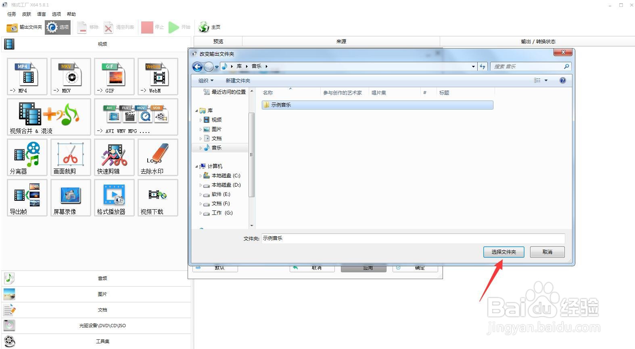Image resolution: width=635 pixels, height=349 pixels.
Task: Collapse the 计算机 tree node
Action: tap(197, 166)
